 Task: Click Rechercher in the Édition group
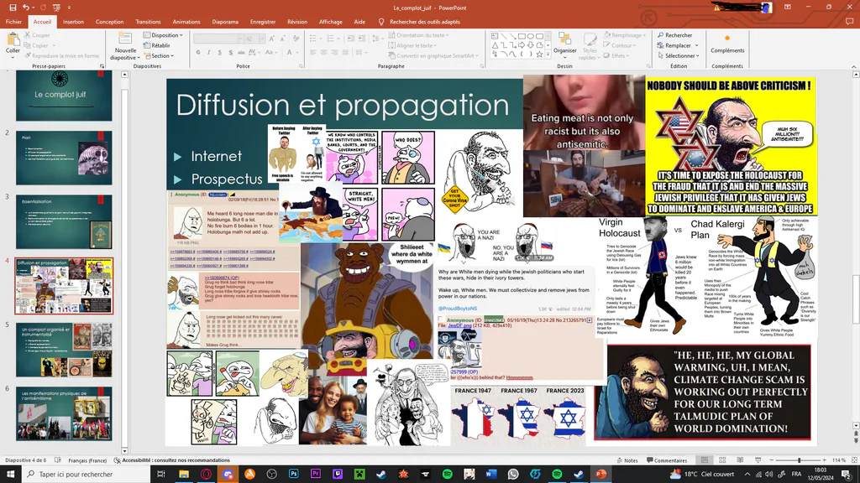(675, 35)
